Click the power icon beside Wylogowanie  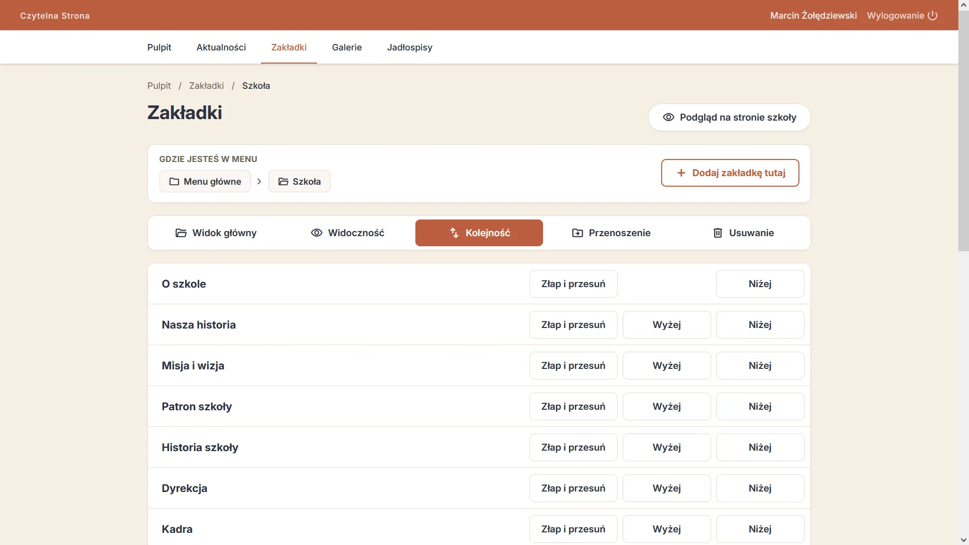click(933, 16)
